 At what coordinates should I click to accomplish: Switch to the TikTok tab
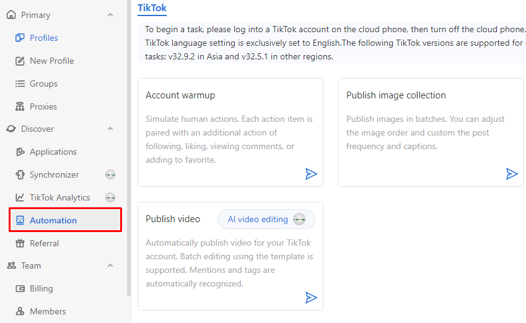point(152,8)
